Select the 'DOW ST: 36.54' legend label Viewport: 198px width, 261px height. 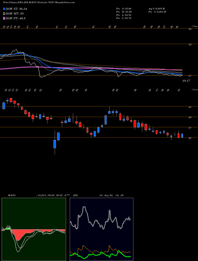16,9
